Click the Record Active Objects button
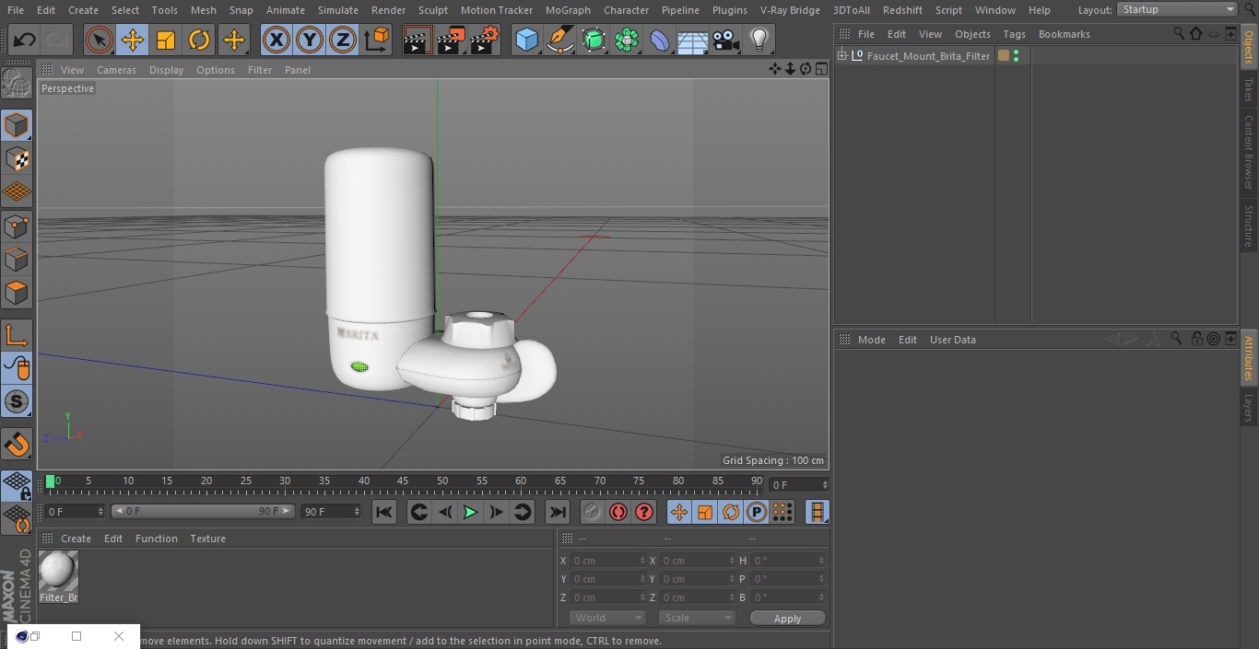This screenshot has width=1259, height=649. pos(593,512)
